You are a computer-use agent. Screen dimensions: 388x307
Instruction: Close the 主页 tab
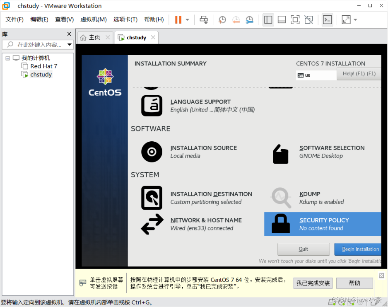(x=108, y=37)
